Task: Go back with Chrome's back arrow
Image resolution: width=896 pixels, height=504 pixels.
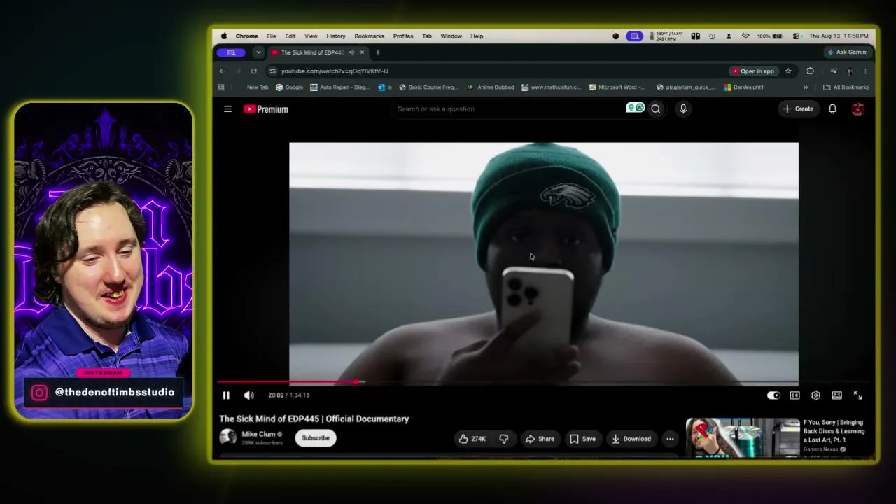Action: (x=222, y=71)
